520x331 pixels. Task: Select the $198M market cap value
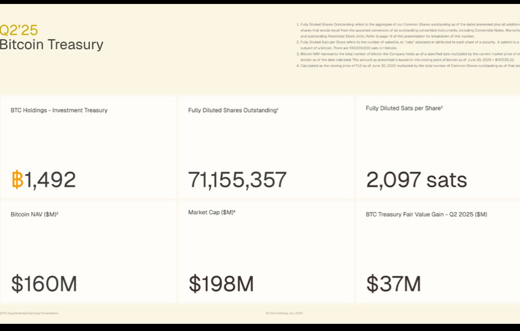click(x=221, y=283)
